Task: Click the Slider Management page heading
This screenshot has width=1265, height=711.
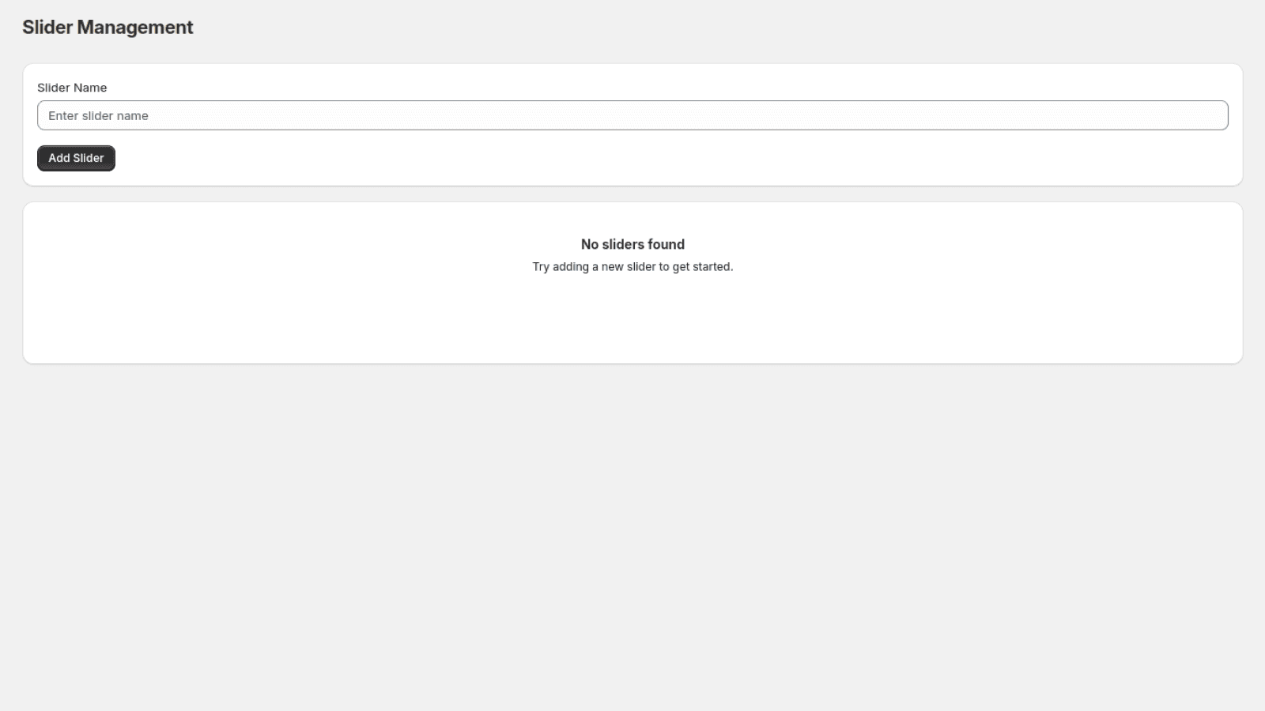Action: point(108,27)
